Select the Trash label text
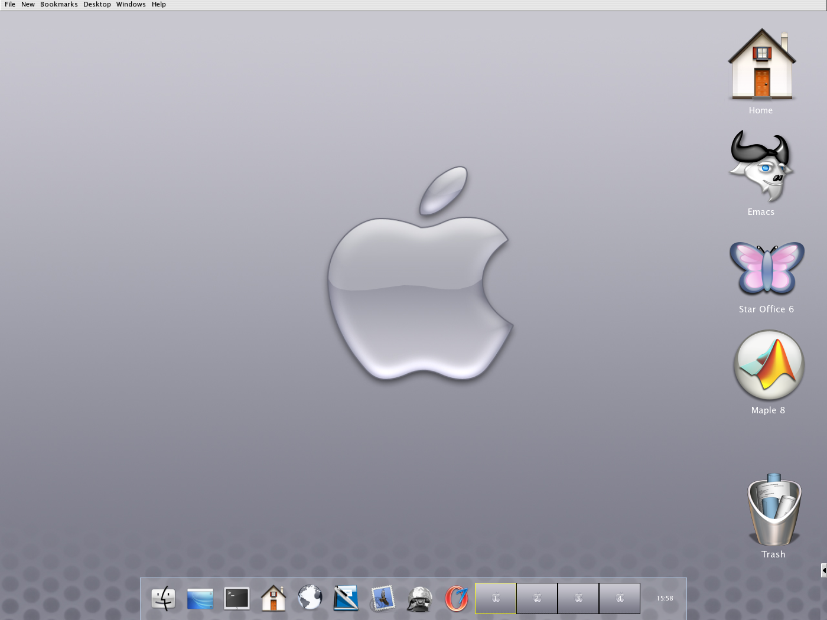This screenshot has height=620, width=827. 773,554
